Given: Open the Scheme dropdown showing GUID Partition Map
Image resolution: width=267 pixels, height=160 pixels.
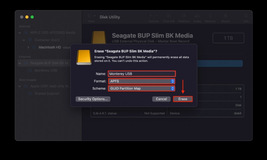Looking at the screenshot, I should click(x=142, y=88).
